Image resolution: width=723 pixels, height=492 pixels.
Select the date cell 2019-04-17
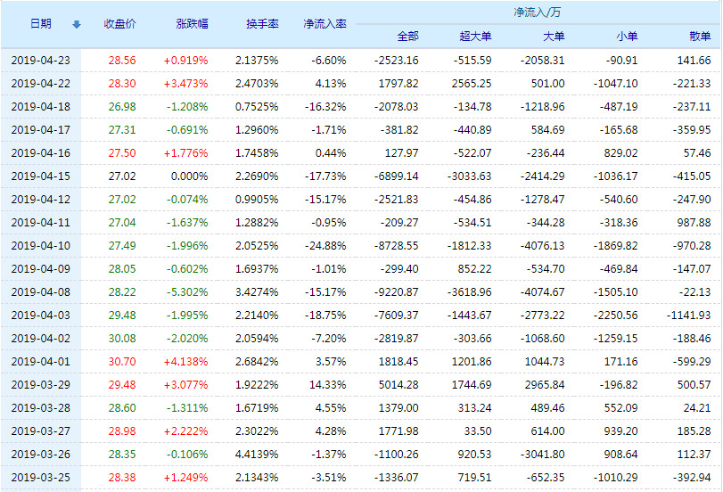[41, 130]
